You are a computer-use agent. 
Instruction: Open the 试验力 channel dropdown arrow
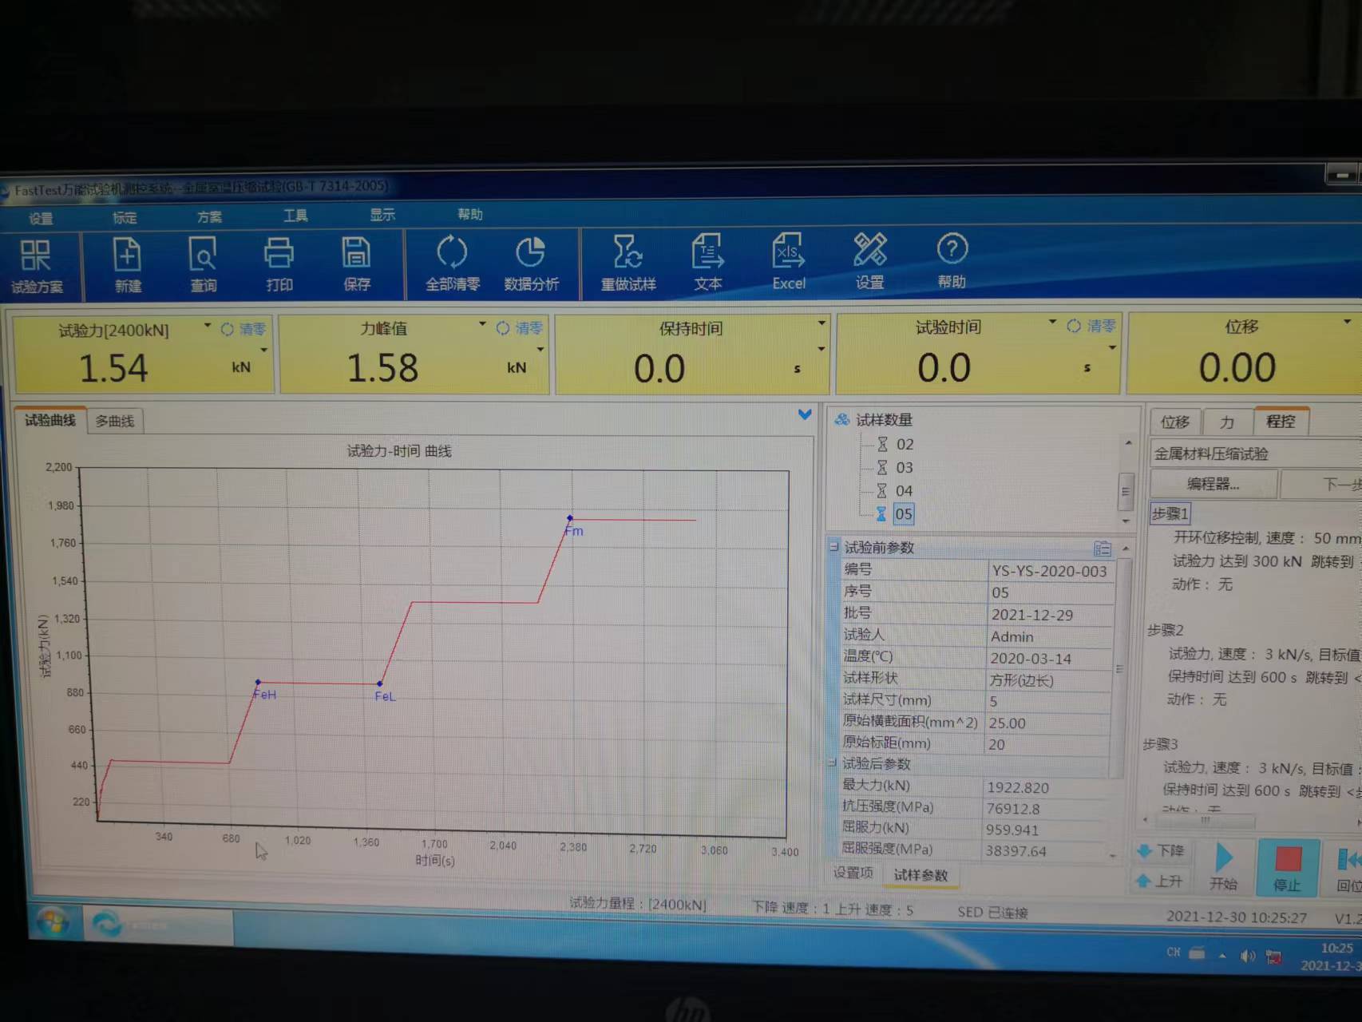208,326
